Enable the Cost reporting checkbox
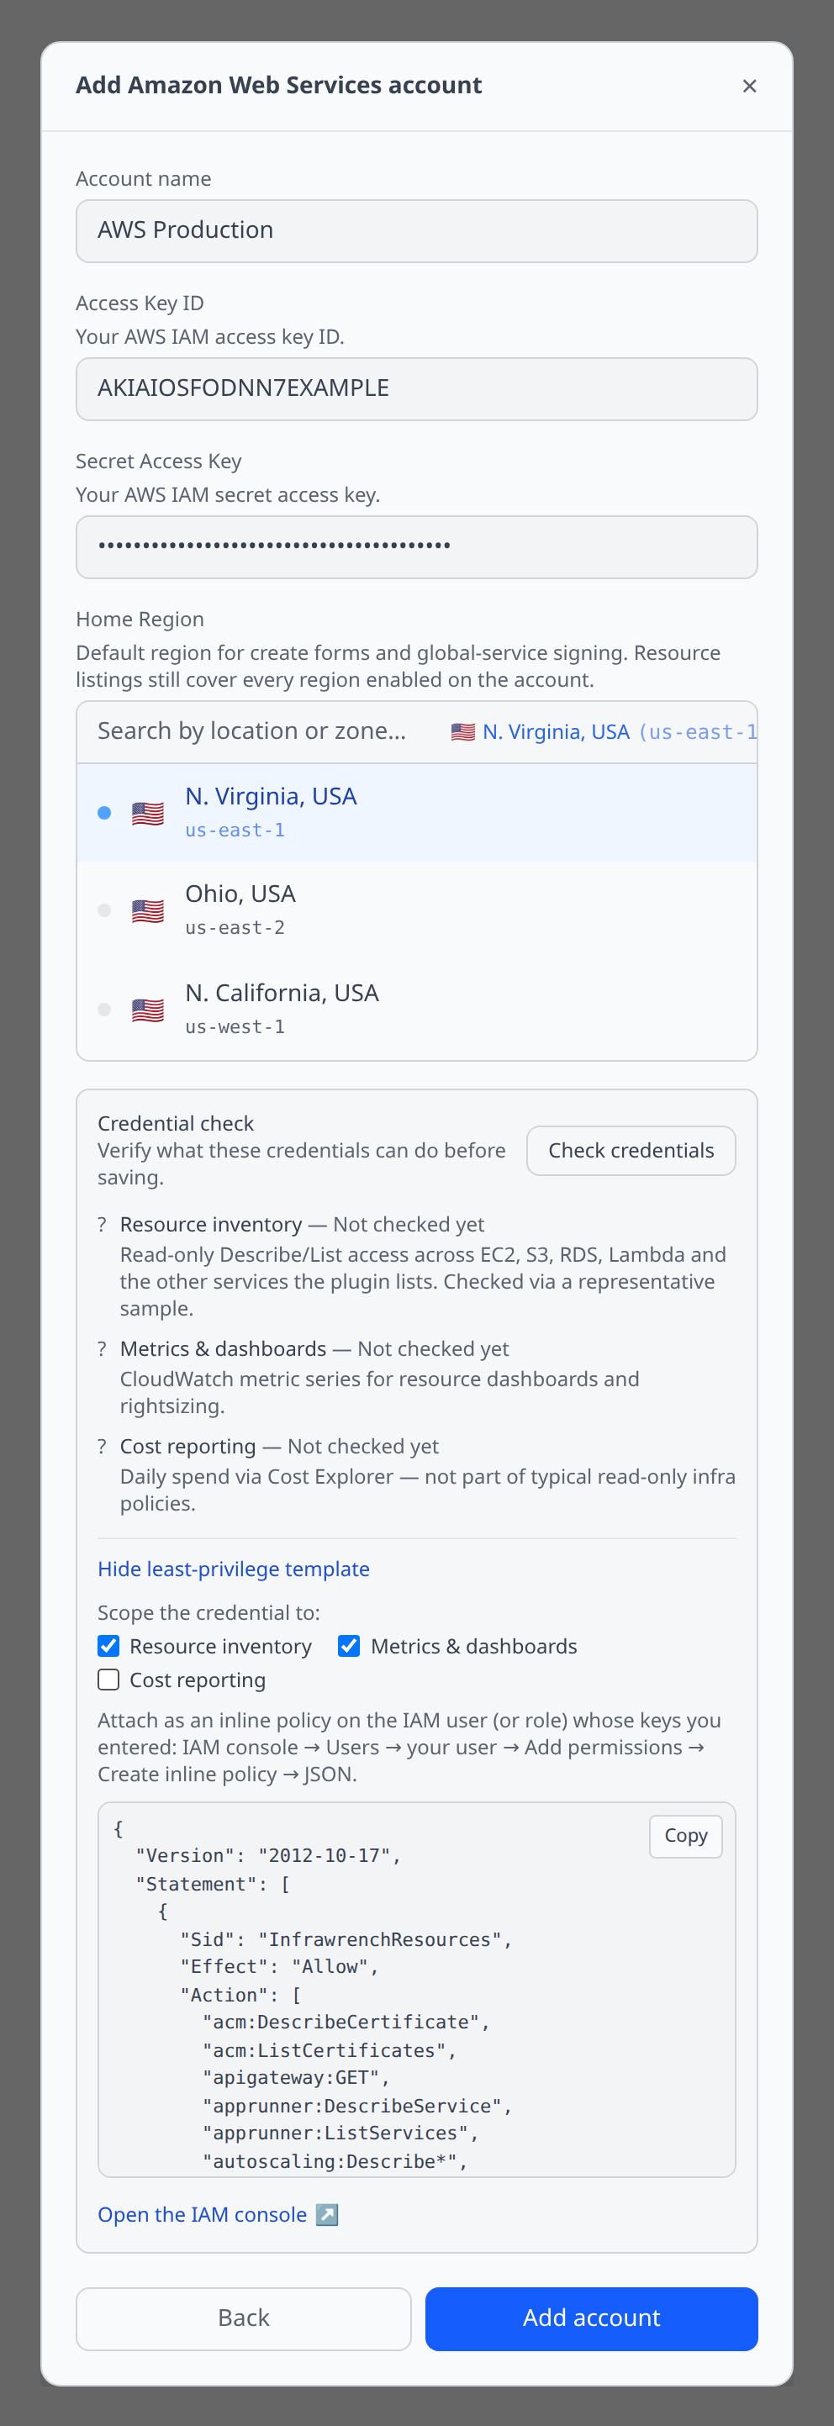 pos(108,1680)
